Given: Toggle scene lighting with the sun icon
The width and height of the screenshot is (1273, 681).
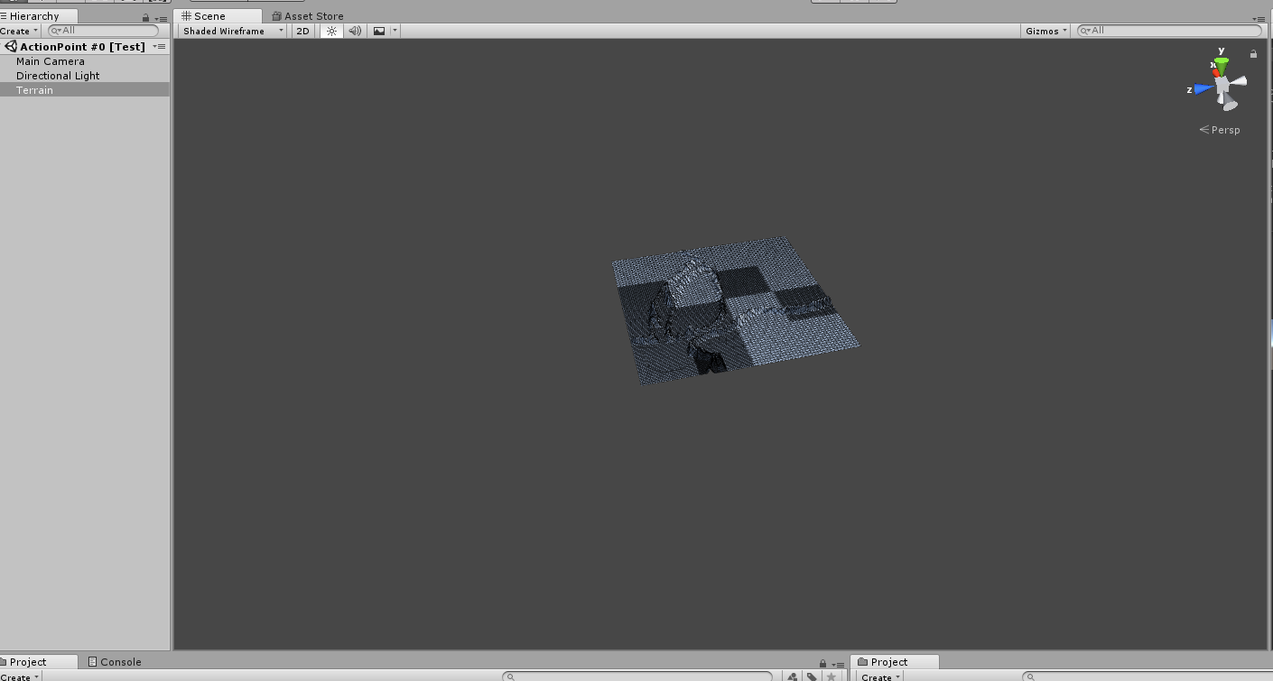Looking at the screenshot, I should coord(331,31).
